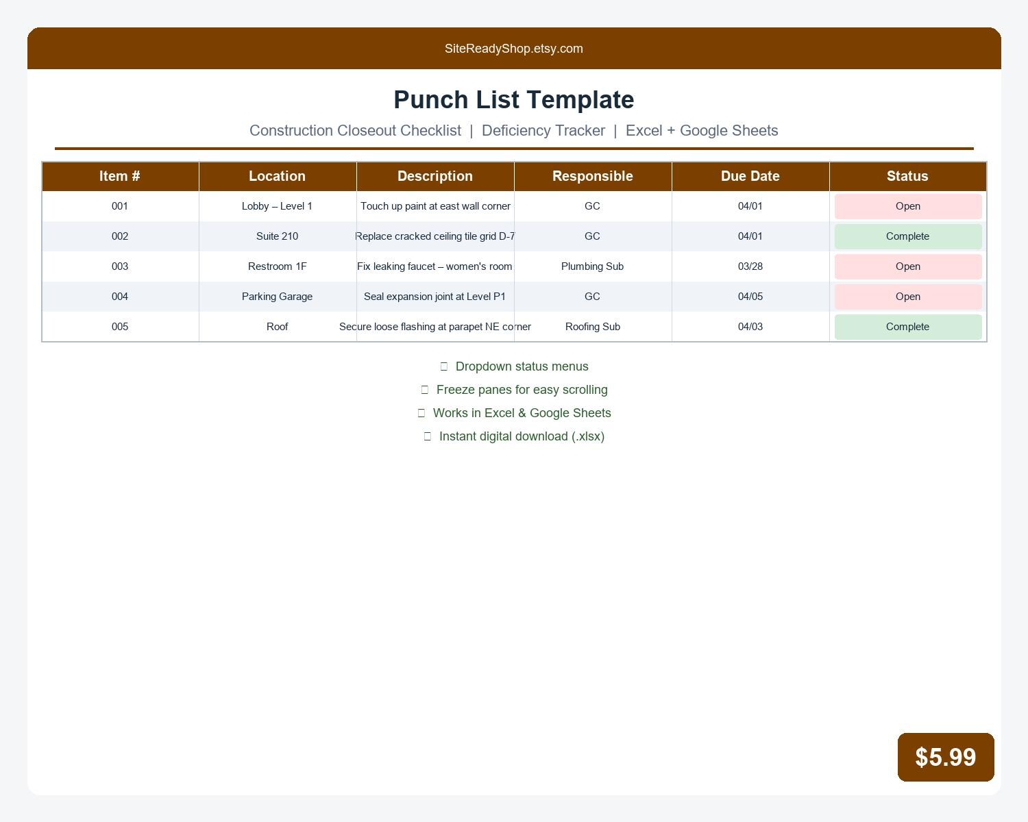
Task: Click the "Suite 210" location cell
Action: click(x=278, y=236)
